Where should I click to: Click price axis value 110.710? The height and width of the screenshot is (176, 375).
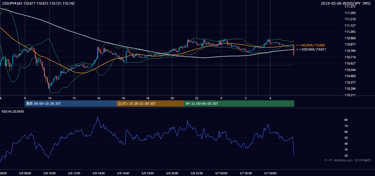point(350,57)
